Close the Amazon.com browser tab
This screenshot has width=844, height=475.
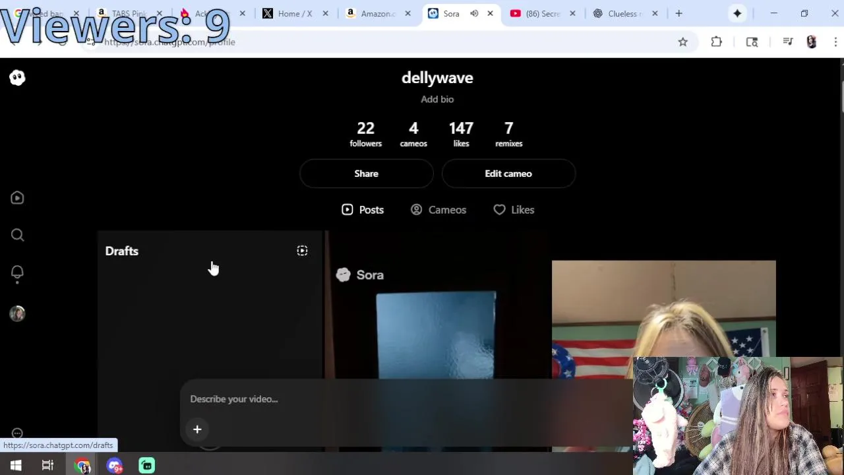(407, 13)
